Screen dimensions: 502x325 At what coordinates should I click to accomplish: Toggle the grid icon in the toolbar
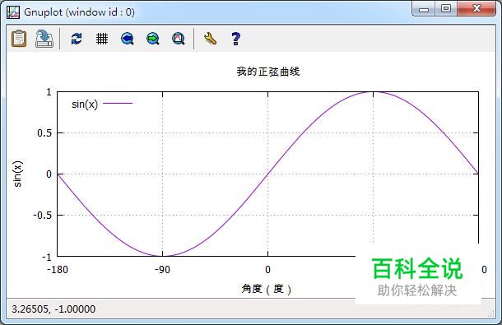pyautogui.click(x=102, y=39)
